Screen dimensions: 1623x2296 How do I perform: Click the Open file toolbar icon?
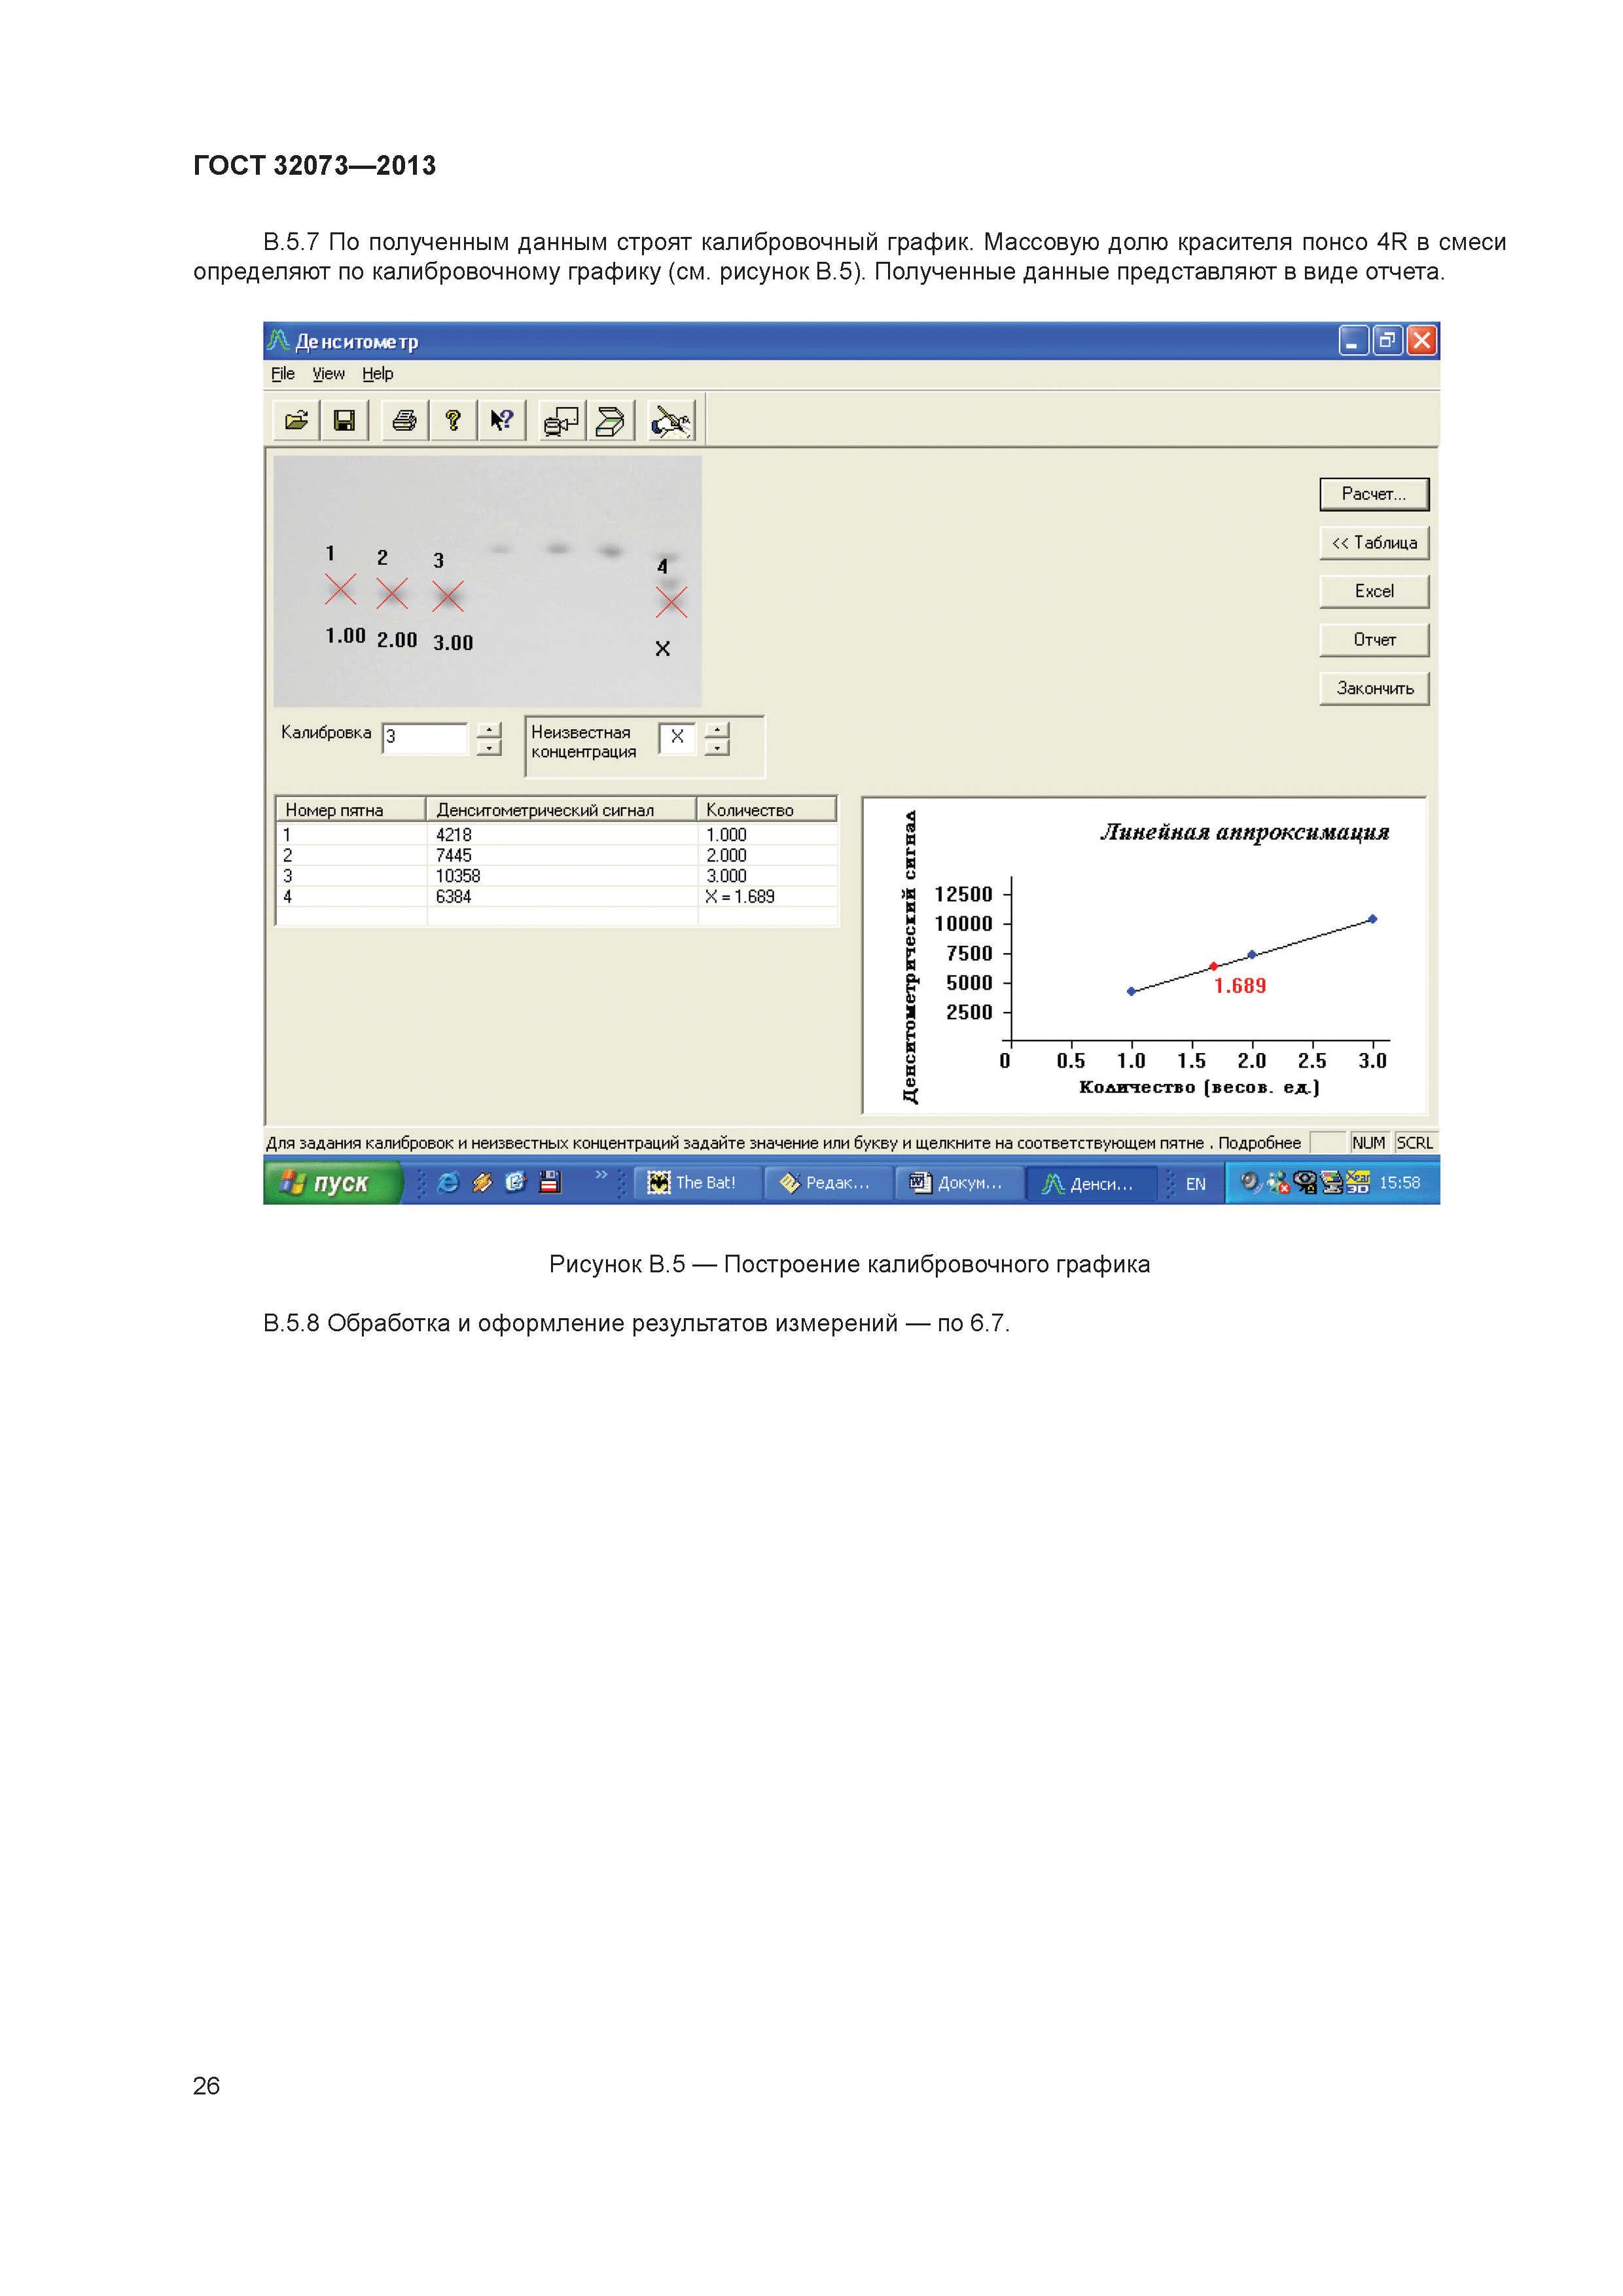tap(296, 421)
